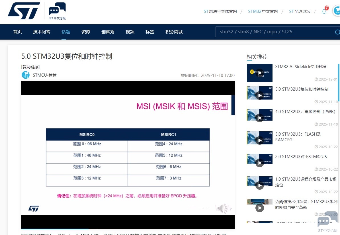Open STM32 AI Sidekick使用教程 title link
Image resolution: width=340 pixels, height=235 pixels.
(301, 67)
